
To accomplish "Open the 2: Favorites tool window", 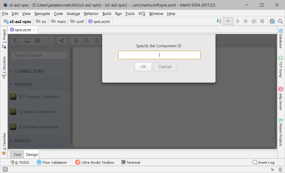I will tap(4, 144).
